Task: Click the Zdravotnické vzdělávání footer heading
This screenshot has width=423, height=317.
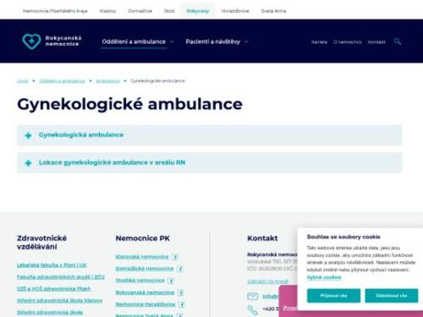Action: [x=41, y=243]
